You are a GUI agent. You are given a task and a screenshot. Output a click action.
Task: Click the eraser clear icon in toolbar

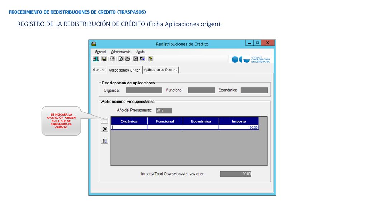click(x=113, y=59)
